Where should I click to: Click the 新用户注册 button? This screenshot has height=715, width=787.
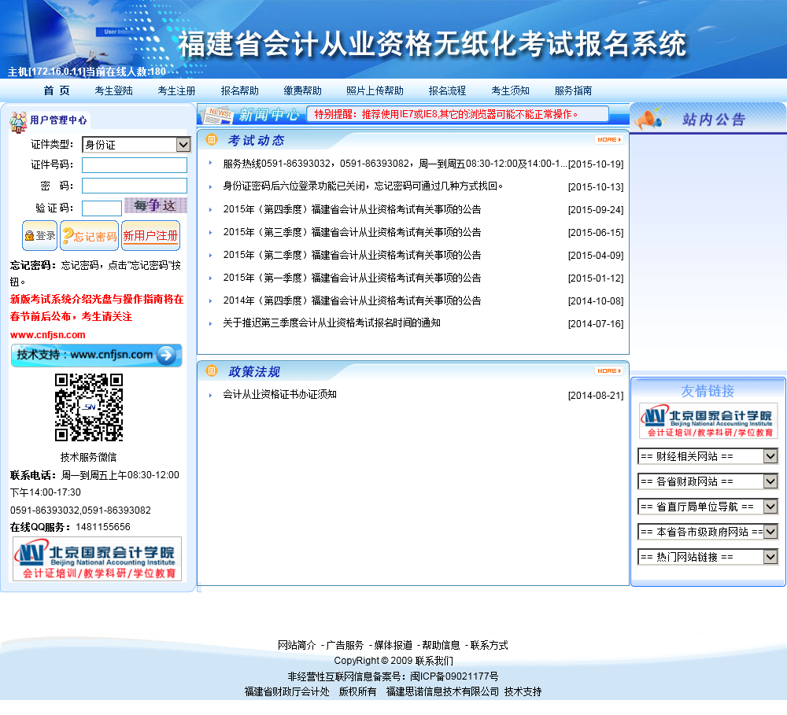point(150,236)
